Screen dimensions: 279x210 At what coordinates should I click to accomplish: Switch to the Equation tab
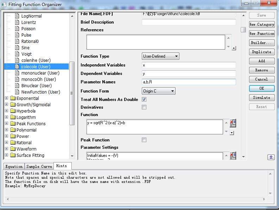pos(14,166)
